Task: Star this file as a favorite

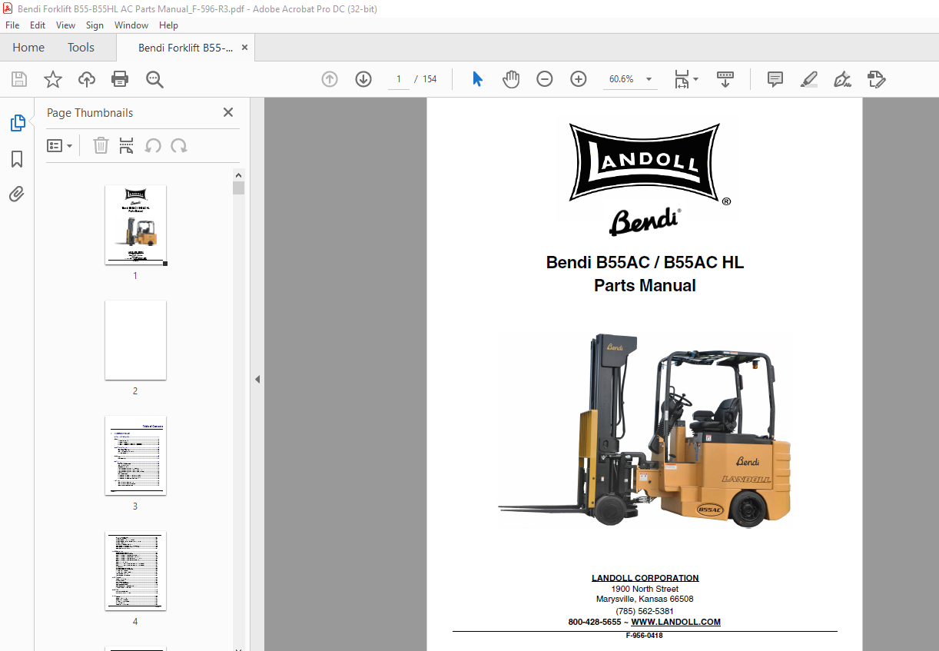Action: (x=53, y=79)
